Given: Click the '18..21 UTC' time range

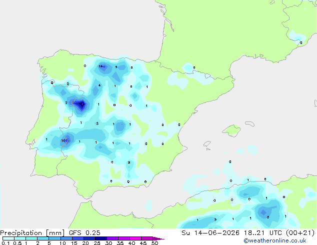Looking at the screenshot, I should 262,233.
